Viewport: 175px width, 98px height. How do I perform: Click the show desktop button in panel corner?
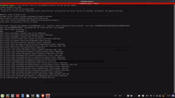tap(173, 96)
